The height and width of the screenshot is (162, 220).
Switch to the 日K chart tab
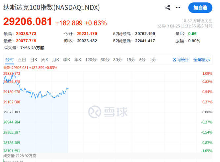34,60
